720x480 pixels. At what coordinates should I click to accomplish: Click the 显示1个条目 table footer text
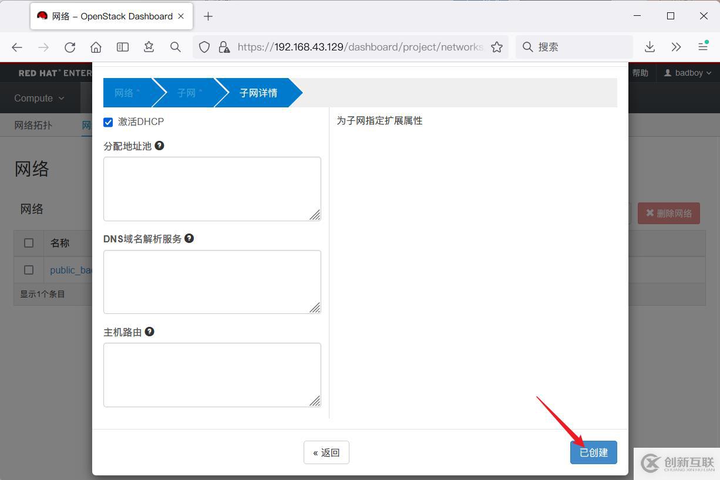[x=42, y=294]
